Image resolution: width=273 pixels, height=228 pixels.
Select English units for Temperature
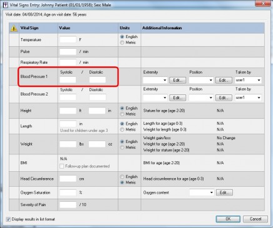pyautogui.click(x=122, y=37)
